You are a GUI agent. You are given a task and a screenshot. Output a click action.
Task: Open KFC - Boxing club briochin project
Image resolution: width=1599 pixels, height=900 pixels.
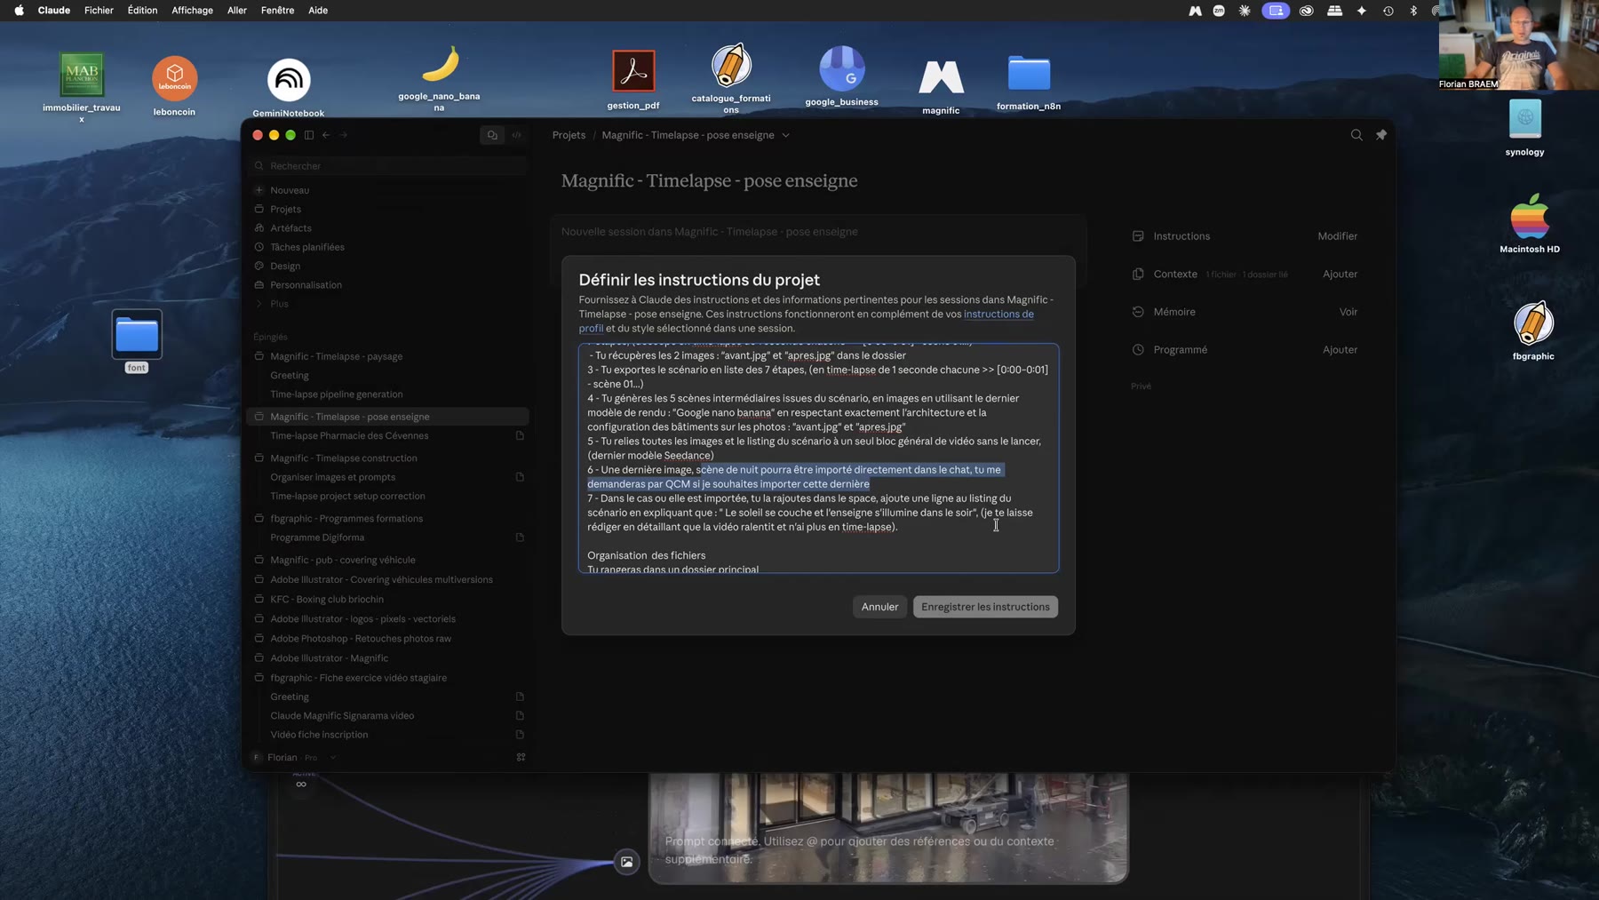click(x=327, y=600)
